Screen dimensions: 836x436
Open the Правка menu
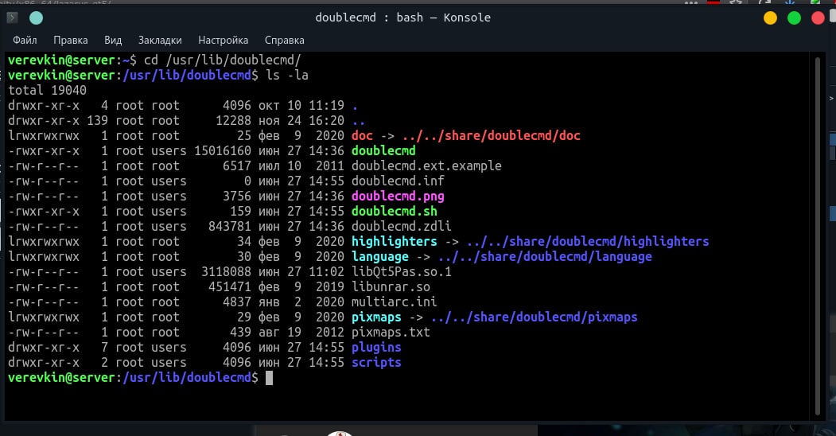click(x=70, y=41)
